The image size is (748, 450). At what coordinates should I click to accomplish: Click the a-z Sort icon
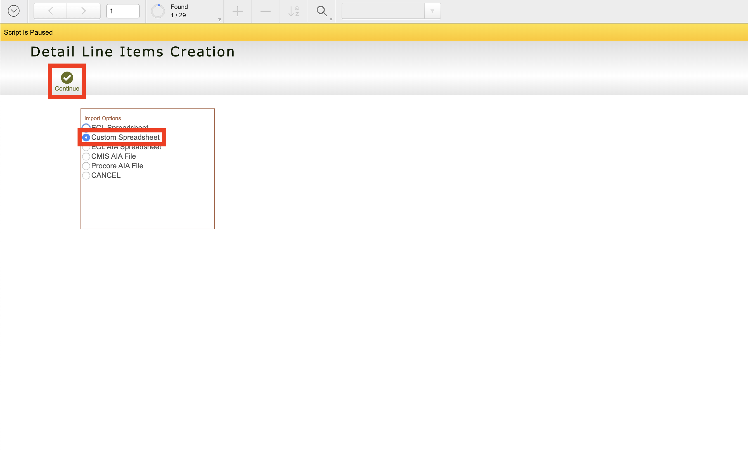click(293, 11)
